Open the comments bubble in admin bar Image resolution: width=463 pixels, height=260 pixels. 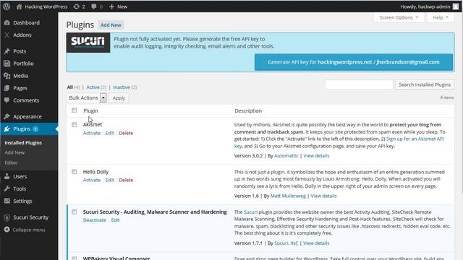click(x=94, y=6)
